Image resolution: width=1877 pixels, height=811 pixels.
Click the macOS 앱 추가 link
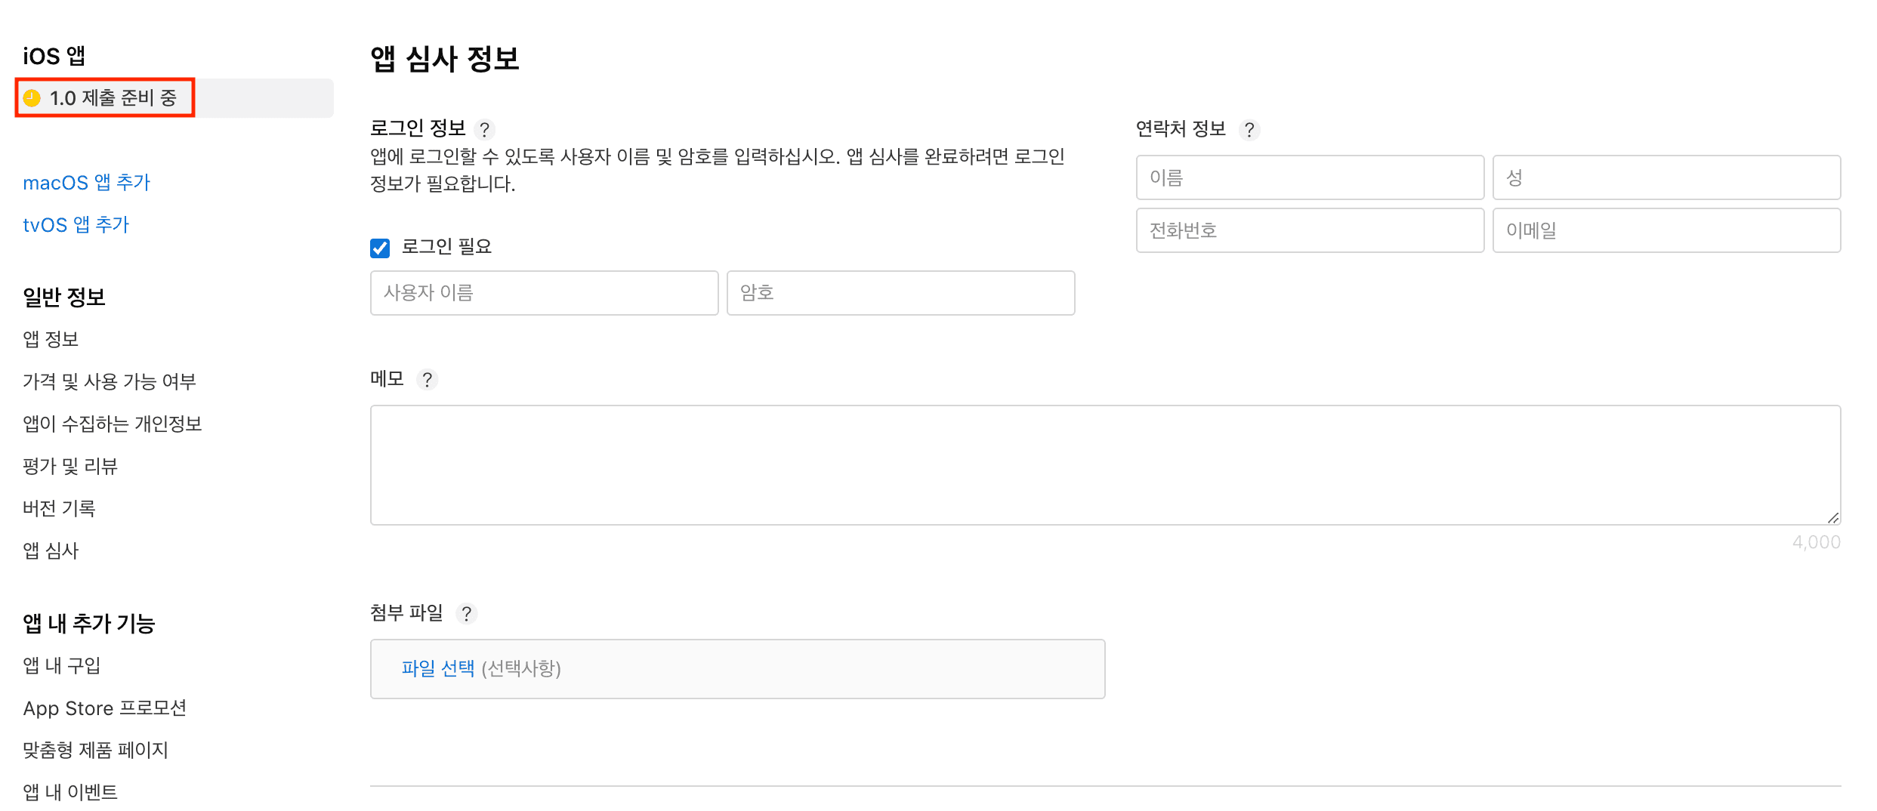[x=87, y=183]
